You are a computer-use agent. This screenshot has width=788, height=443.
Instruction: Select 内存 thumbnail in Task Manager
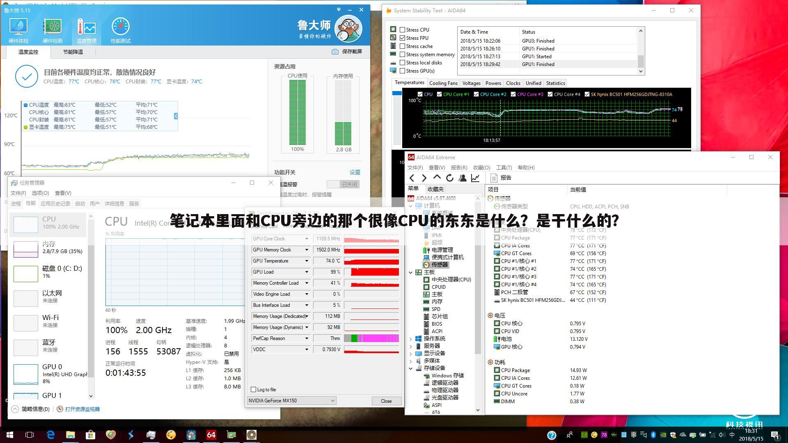pos(26,249)
